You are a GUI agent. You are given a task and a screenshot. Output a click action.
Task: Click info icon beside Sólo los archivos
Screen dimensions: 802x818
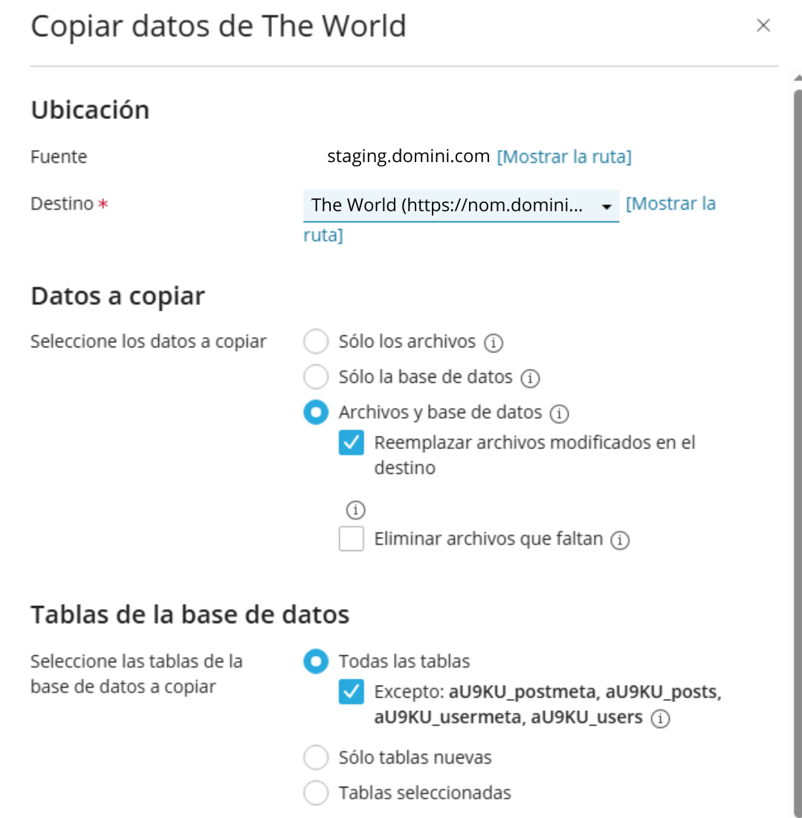tap(494, 343)
